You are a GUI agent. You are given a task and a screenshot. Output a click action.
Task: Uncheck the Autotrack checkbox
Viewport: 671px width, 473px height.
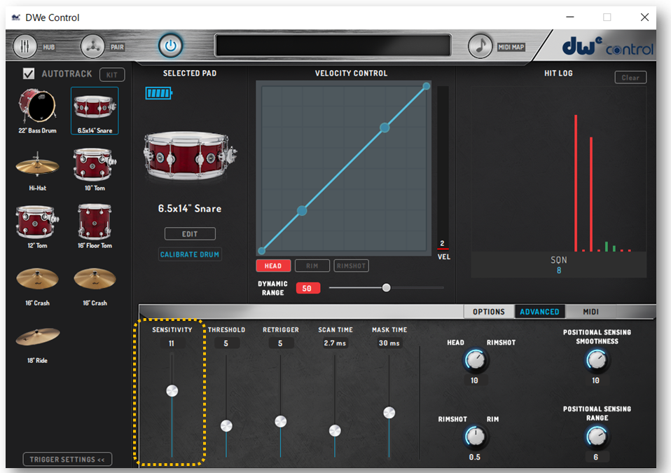[29, 74]
